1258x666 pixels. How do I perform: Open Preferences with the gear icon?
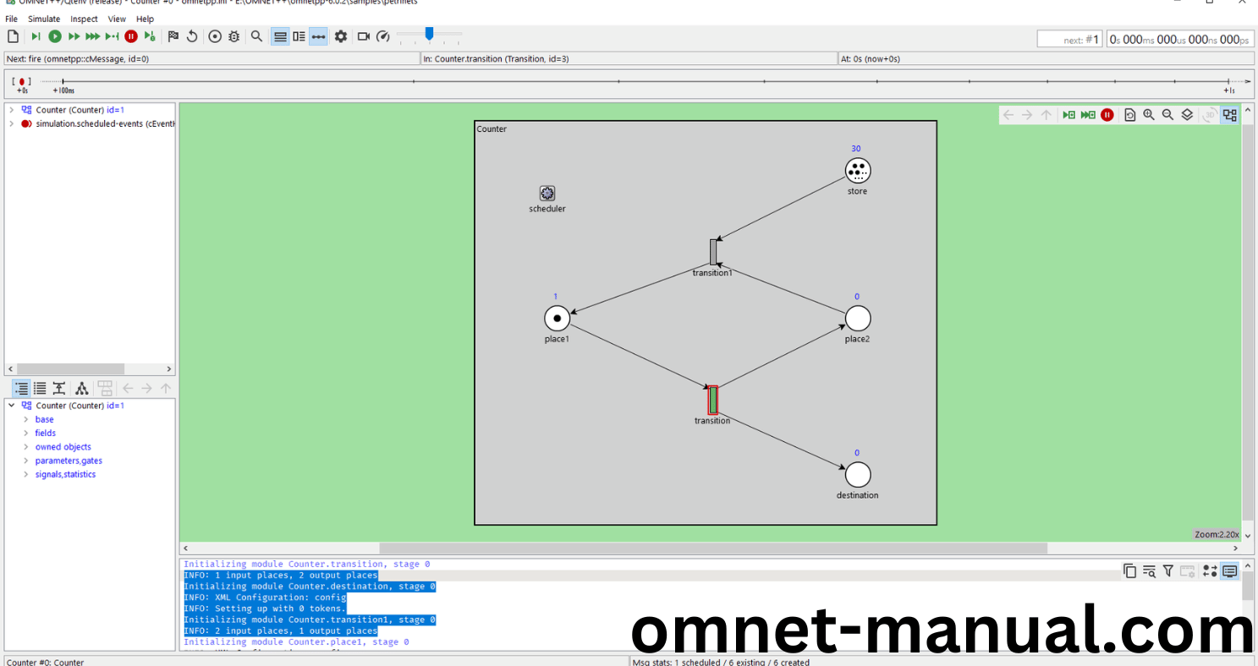pyautogui.click(x=341, y=36)
